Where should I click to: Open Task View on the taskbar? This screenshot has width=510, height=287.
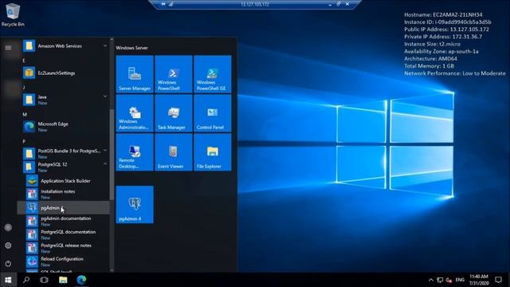(45, 280)
